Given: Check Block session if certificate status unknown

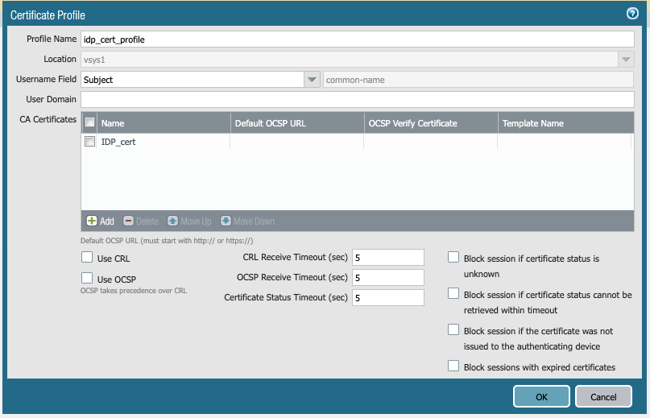Looking at the screenshot, I should pyautogui.click(x=453, y=258).
